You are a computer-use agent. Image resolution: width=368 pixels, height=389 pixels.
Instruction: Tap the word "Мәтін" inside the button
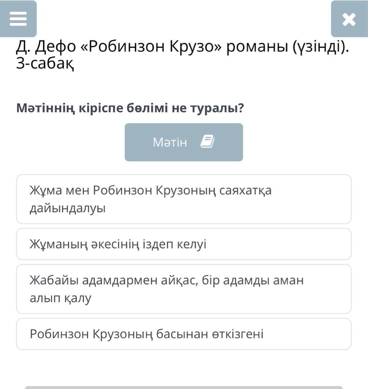[x=170, y=142]
